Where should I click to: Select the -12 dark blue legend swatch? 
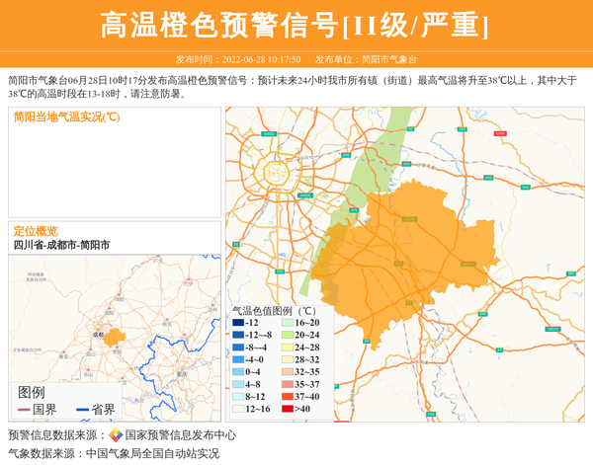coord(238,323)
